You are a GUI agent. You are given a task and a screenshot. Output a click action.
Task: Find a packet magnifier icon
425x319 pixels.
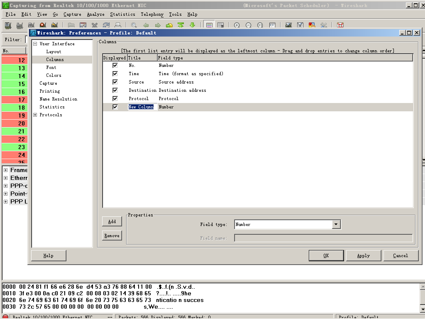coord(134,25)
